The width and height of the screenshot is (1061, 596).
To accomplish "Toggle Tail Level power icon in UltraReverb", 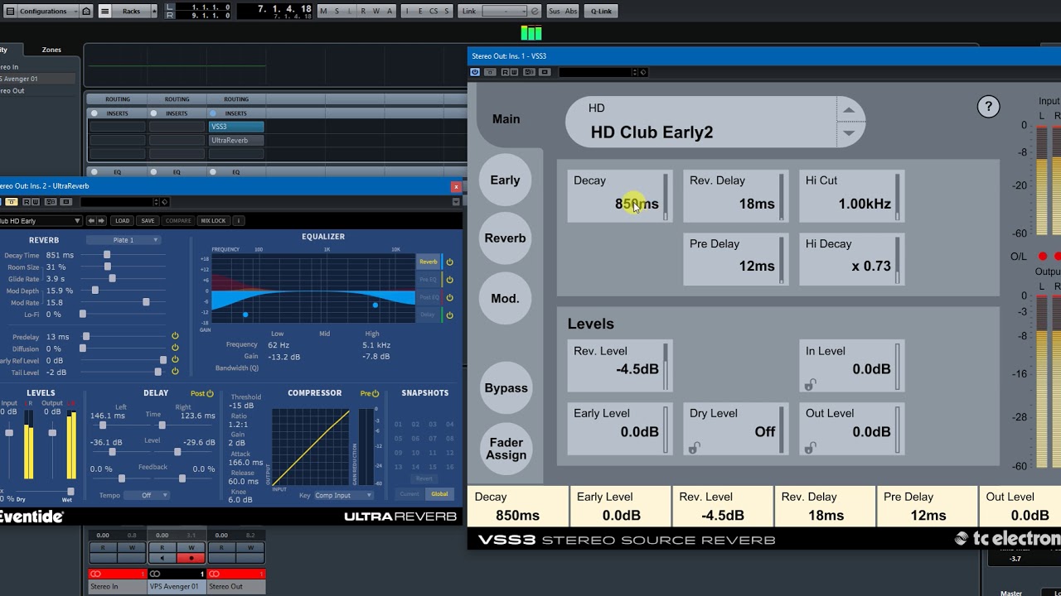I will pyautogui.click(x=175, y=372).
